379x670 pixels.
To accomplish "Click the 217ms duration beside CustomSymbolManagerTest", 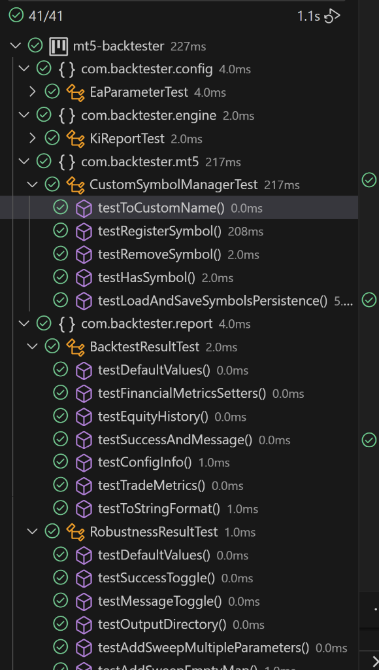I will pyautogui.click(x=282, y=185).
